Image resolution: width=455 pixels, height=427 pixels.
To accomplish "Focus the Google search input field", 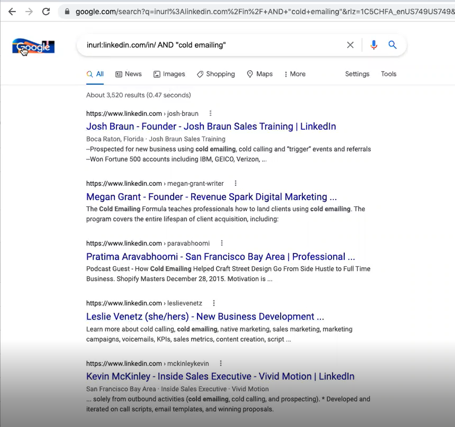I will click(212, 45).
